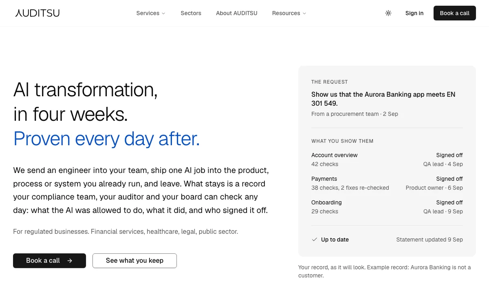Click 'Product owner · 6 Sep' text
489x306 pixels.
coord(434,188)
